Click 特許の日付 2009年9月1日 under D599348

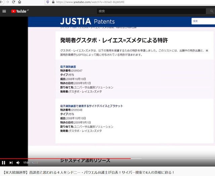click(75, 123)
